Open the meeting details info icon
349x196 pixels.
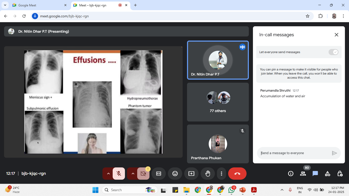(x=291, y=174)
